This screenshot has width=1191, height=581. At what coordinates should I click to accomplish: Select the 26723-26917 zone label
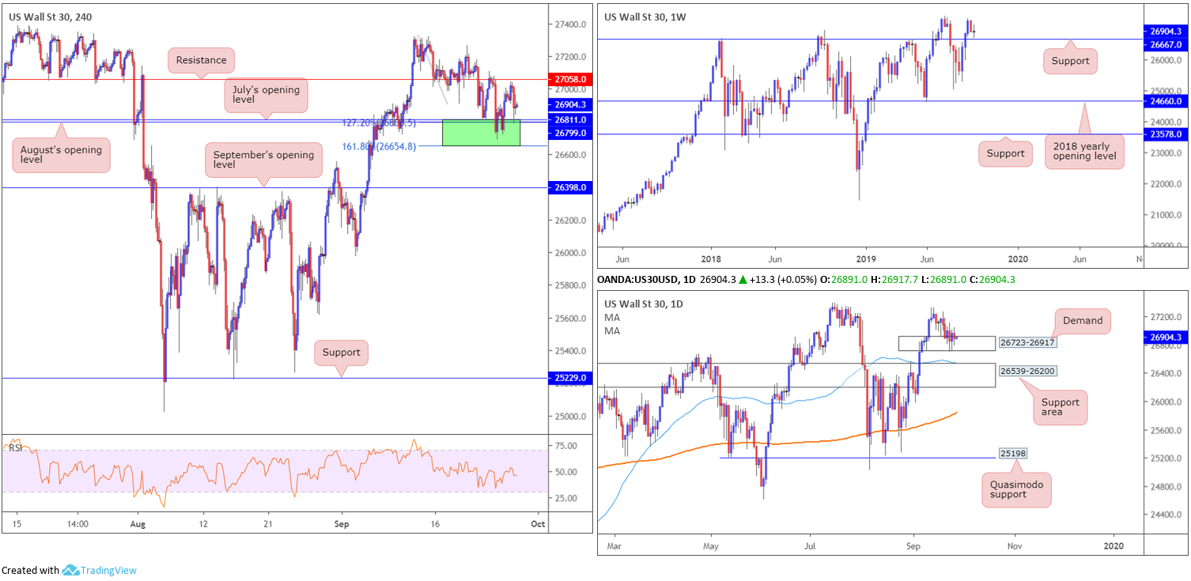1028,342
